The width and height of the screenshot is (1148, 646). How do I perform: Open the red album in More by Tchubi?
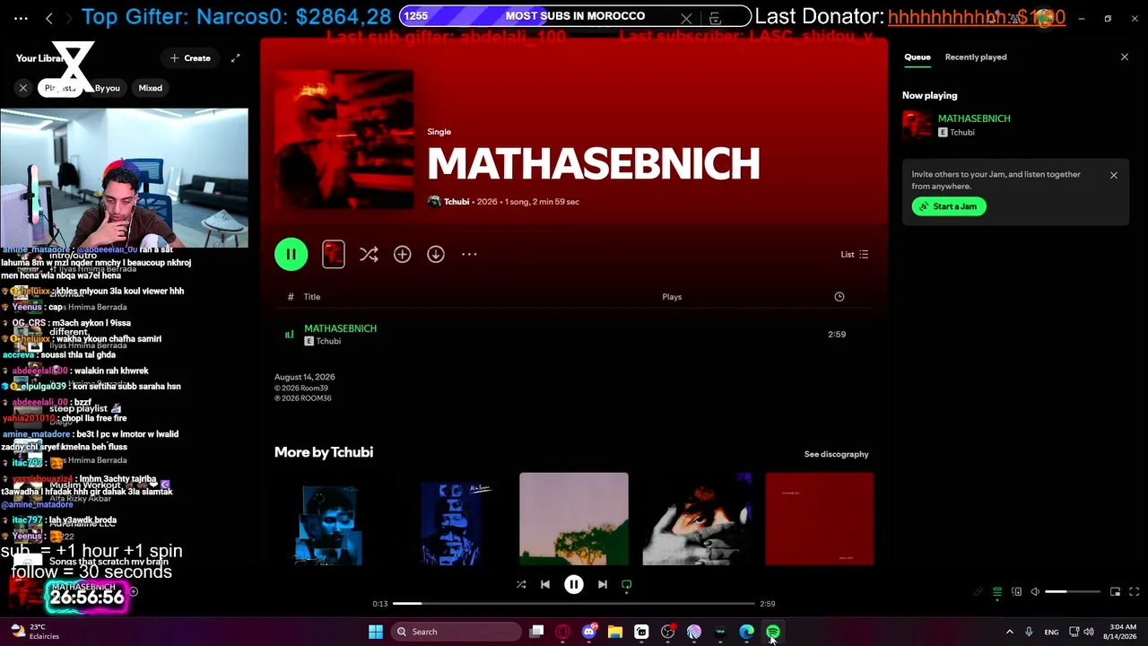[820, 519]
